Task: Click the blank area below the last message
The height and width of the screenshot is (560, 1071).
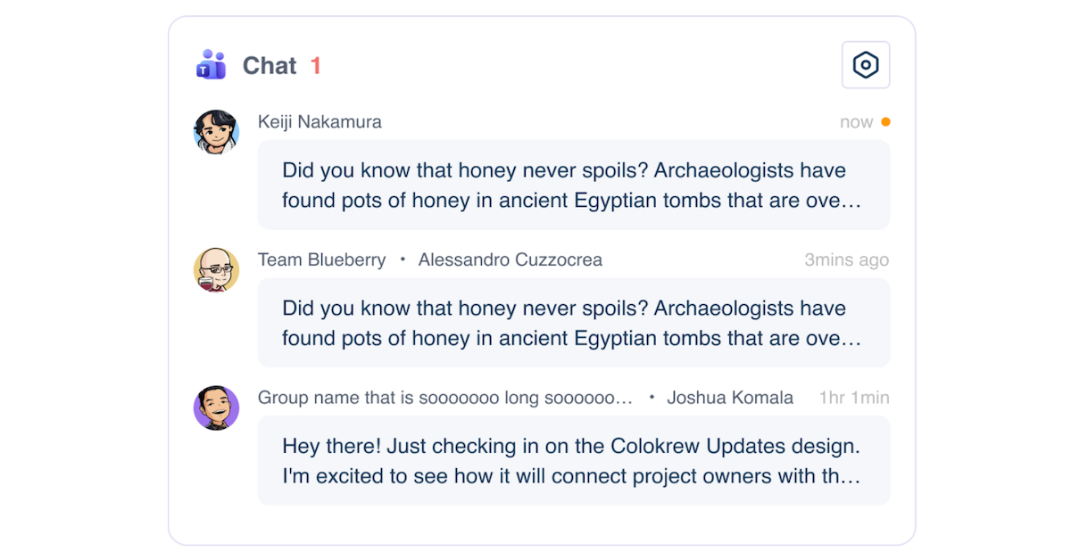Action: (x=541, y=525)
